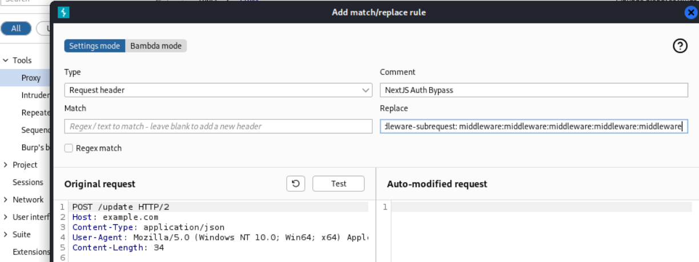Image resolution: width=699 pixels, height=262 pixels.
Task: Expand the Network settings section
Action: click(x=6, y=200)
